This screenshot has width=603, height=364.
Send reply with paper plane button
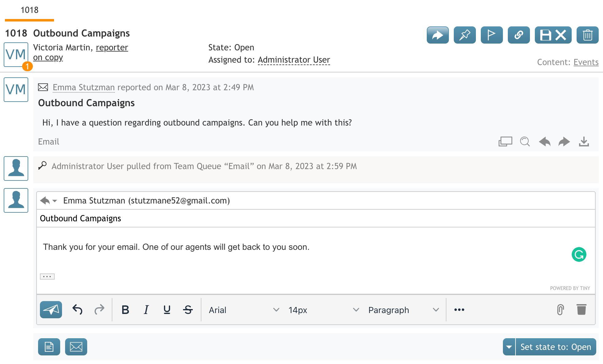point(51,310)
